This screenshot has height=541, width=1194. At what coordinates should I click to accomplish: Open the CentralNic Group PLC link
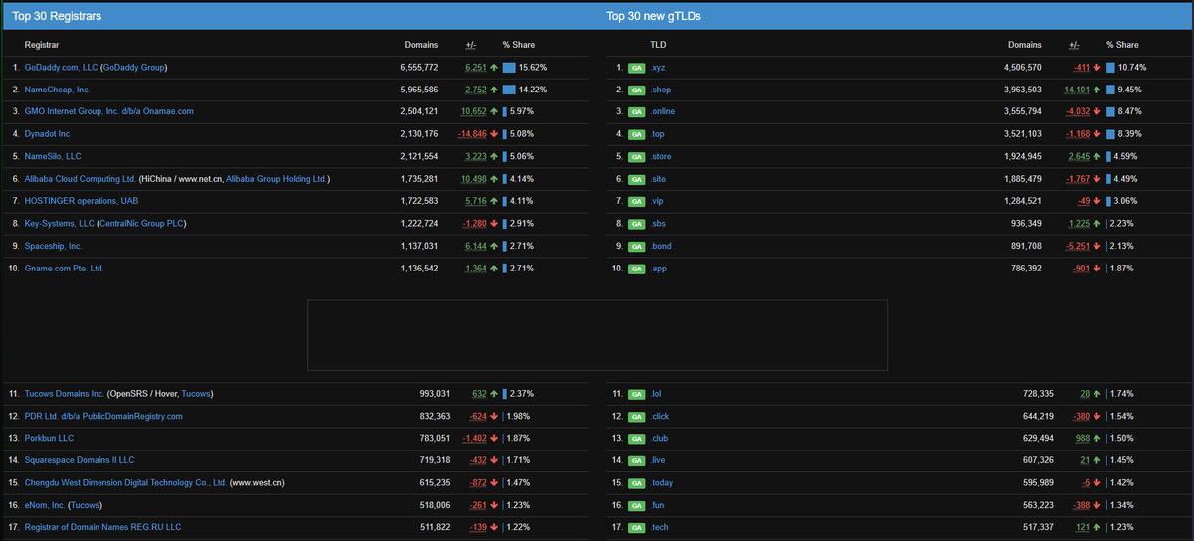pos(141,223)
